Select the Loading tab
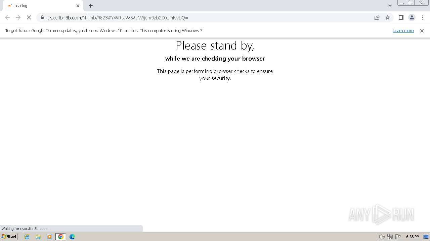The height and width of the screenshot is (241, 430). coord(43,6)
